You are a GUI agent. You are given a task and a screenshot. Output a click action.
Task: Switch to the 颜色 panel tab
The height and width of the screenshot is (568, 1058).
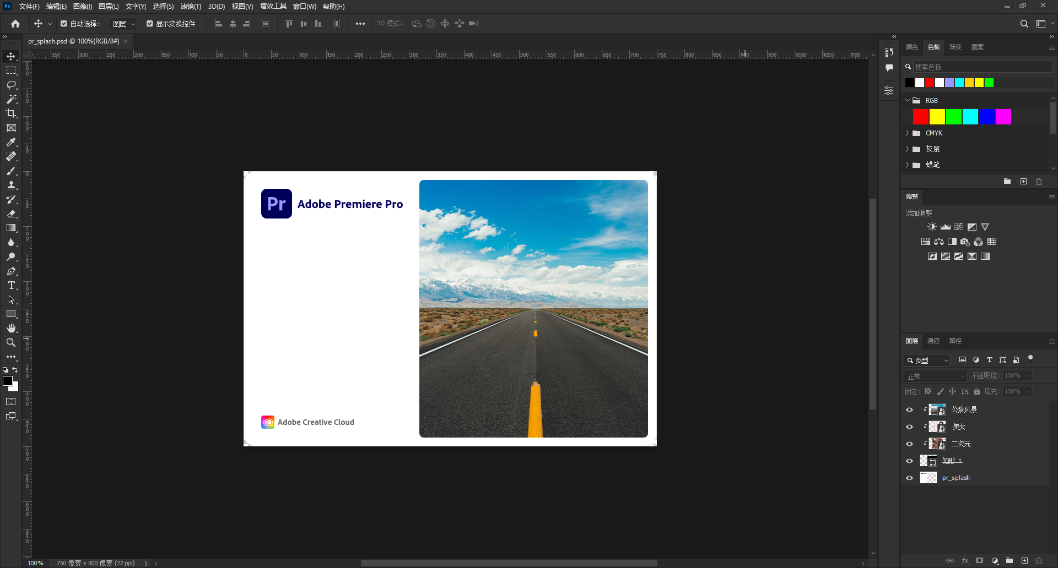(912, 47)
